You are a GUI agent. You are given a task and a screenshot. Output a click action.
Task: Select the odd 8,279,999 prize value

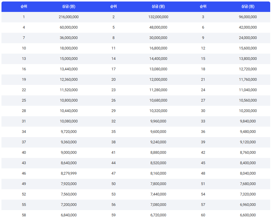point(69,173)
